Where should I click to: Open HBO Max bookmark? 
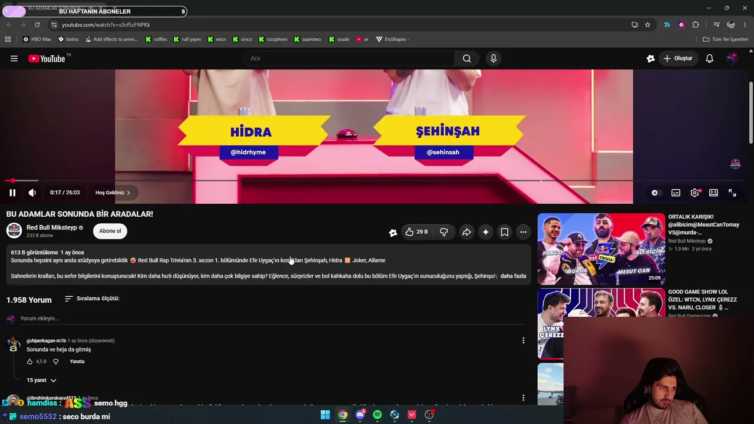click(37, 39)
